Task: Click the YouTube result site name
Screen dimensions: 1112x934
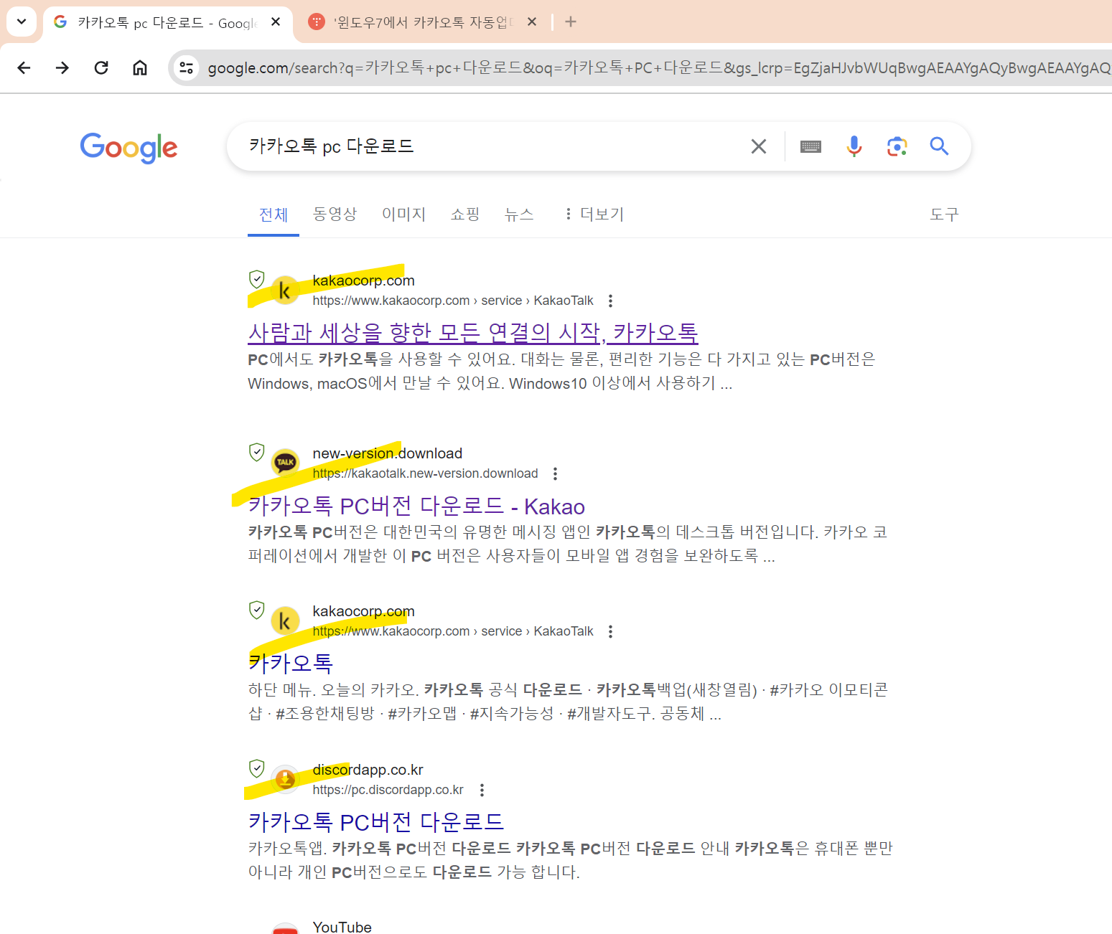Action: [342, 927]
